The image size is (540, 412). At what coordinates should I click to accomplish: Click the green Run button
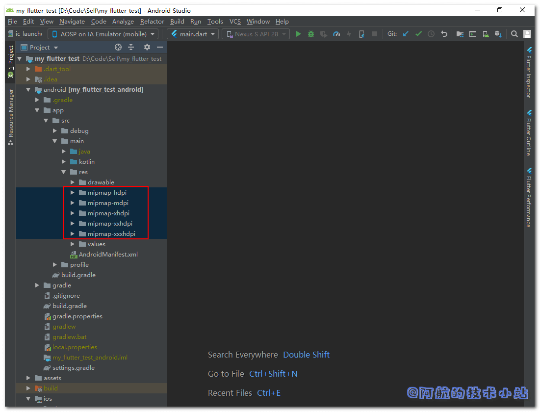(298, 34)
